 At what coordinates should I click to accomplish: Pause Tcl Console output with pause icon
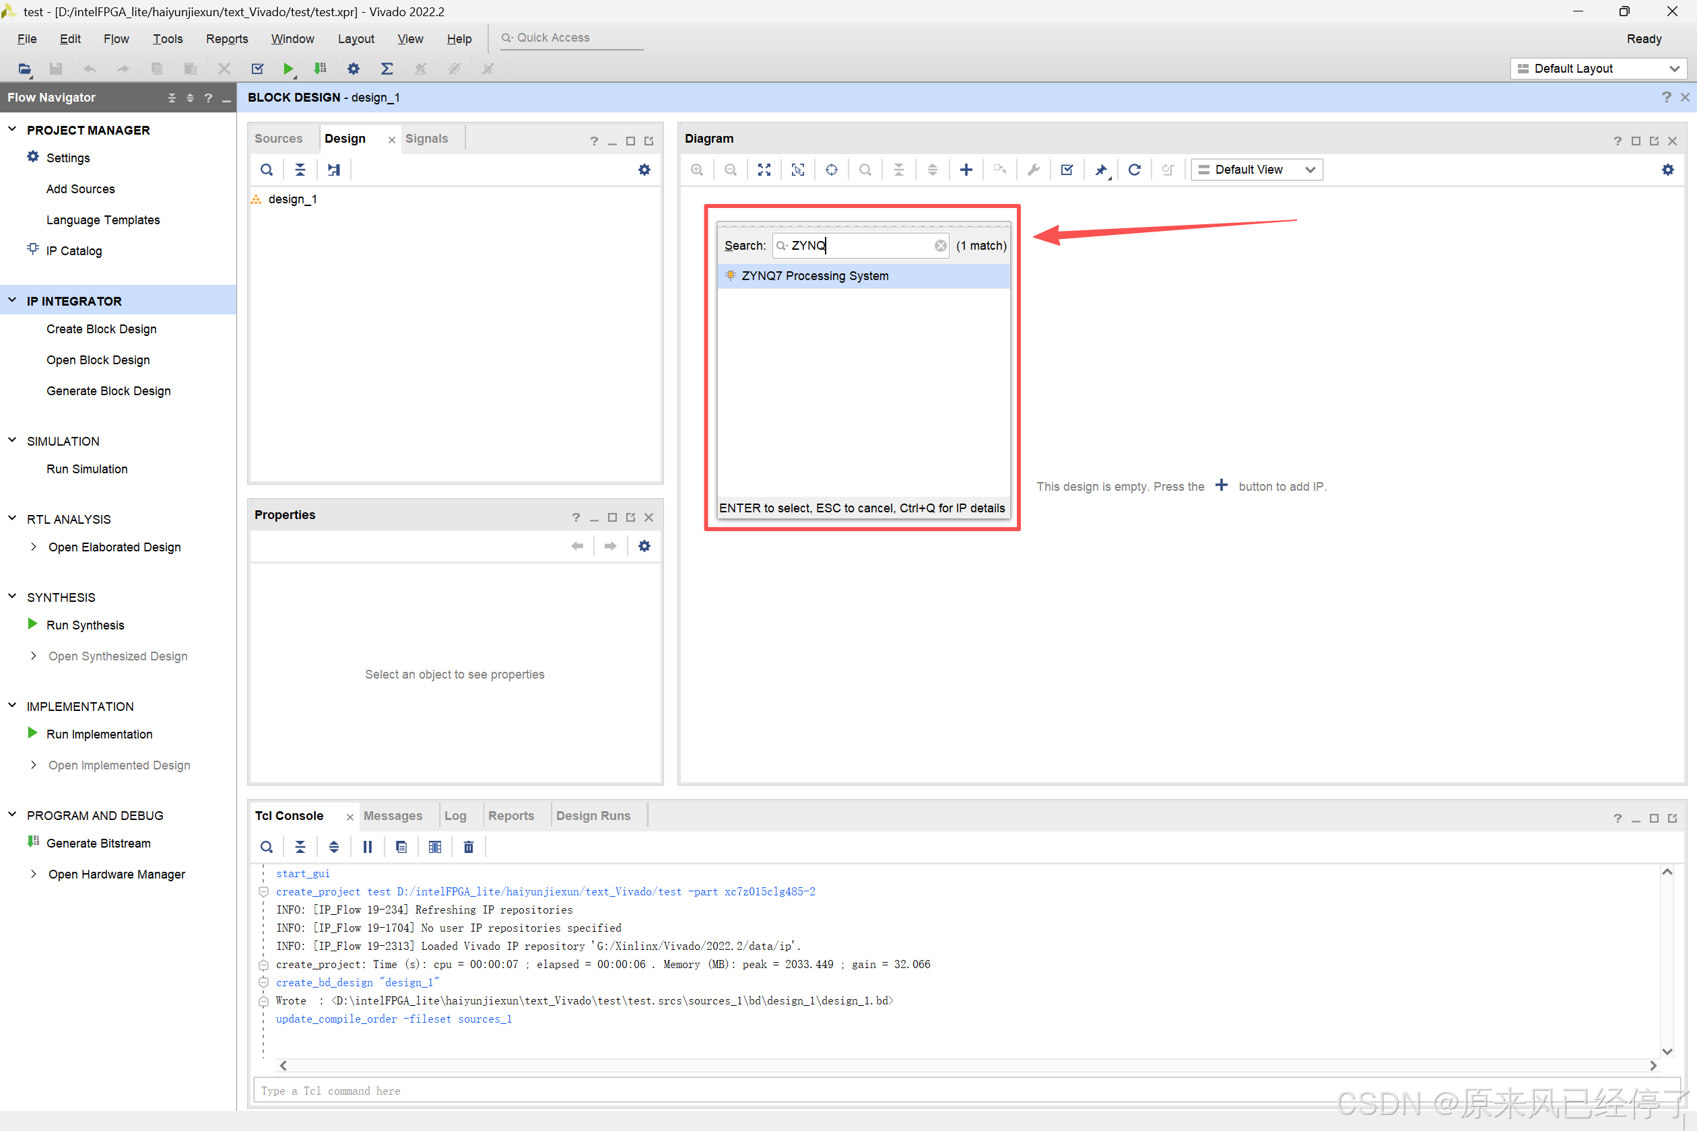(367, 847)
